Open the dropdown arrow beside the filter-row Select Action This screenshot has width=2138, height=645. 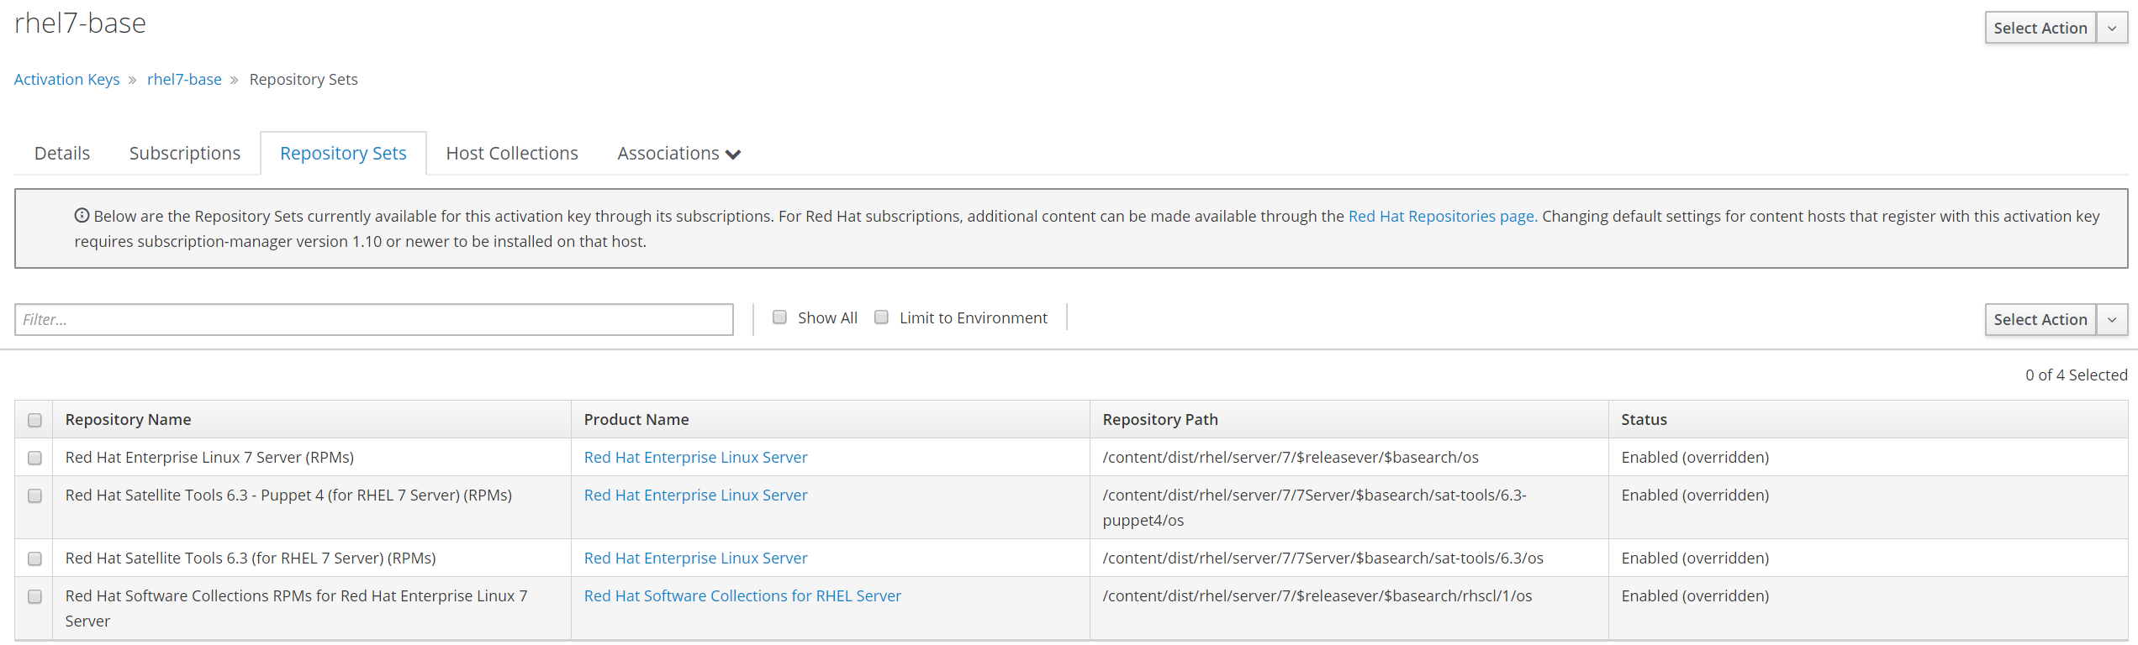(x=2112, y=319)
